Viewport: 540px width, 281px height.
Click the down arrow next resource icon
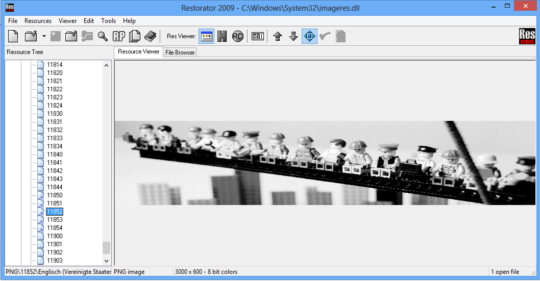(x=293, y=36)
